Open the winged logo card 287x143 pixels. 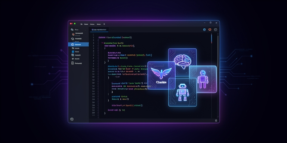pyautogui.click(x=161, y=75)
